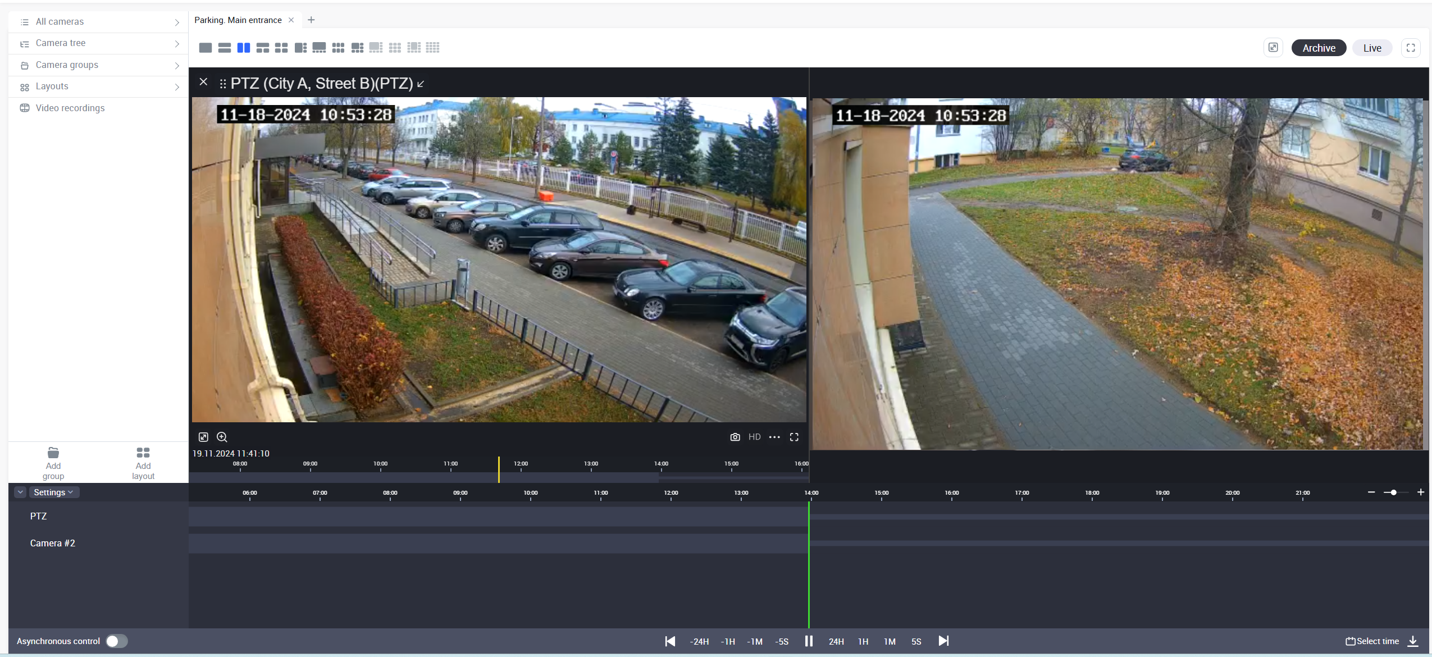
Task: Click the digital zoom magnifier icon
Action: click(222, 437)
